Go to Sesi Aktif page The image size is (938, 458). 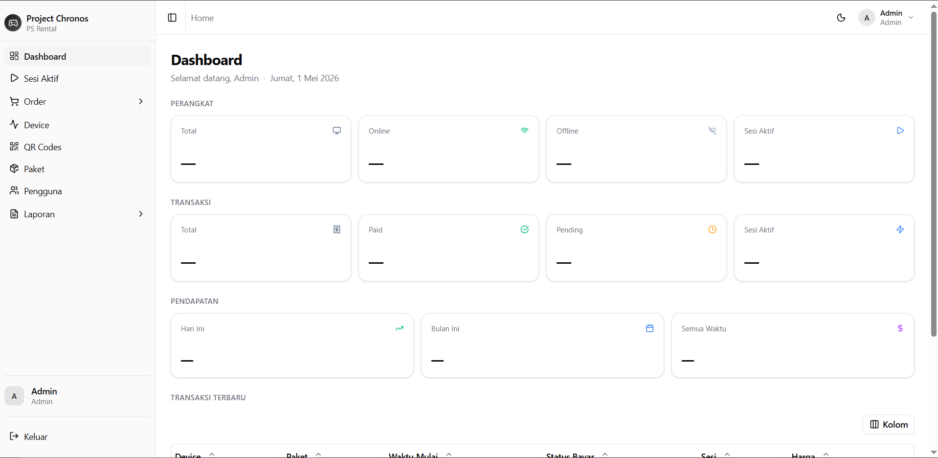[77, 78]
